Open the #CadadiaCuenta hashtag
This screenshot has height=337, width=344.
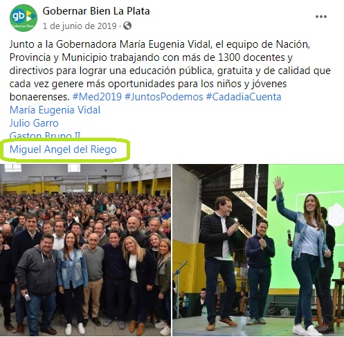244,97
